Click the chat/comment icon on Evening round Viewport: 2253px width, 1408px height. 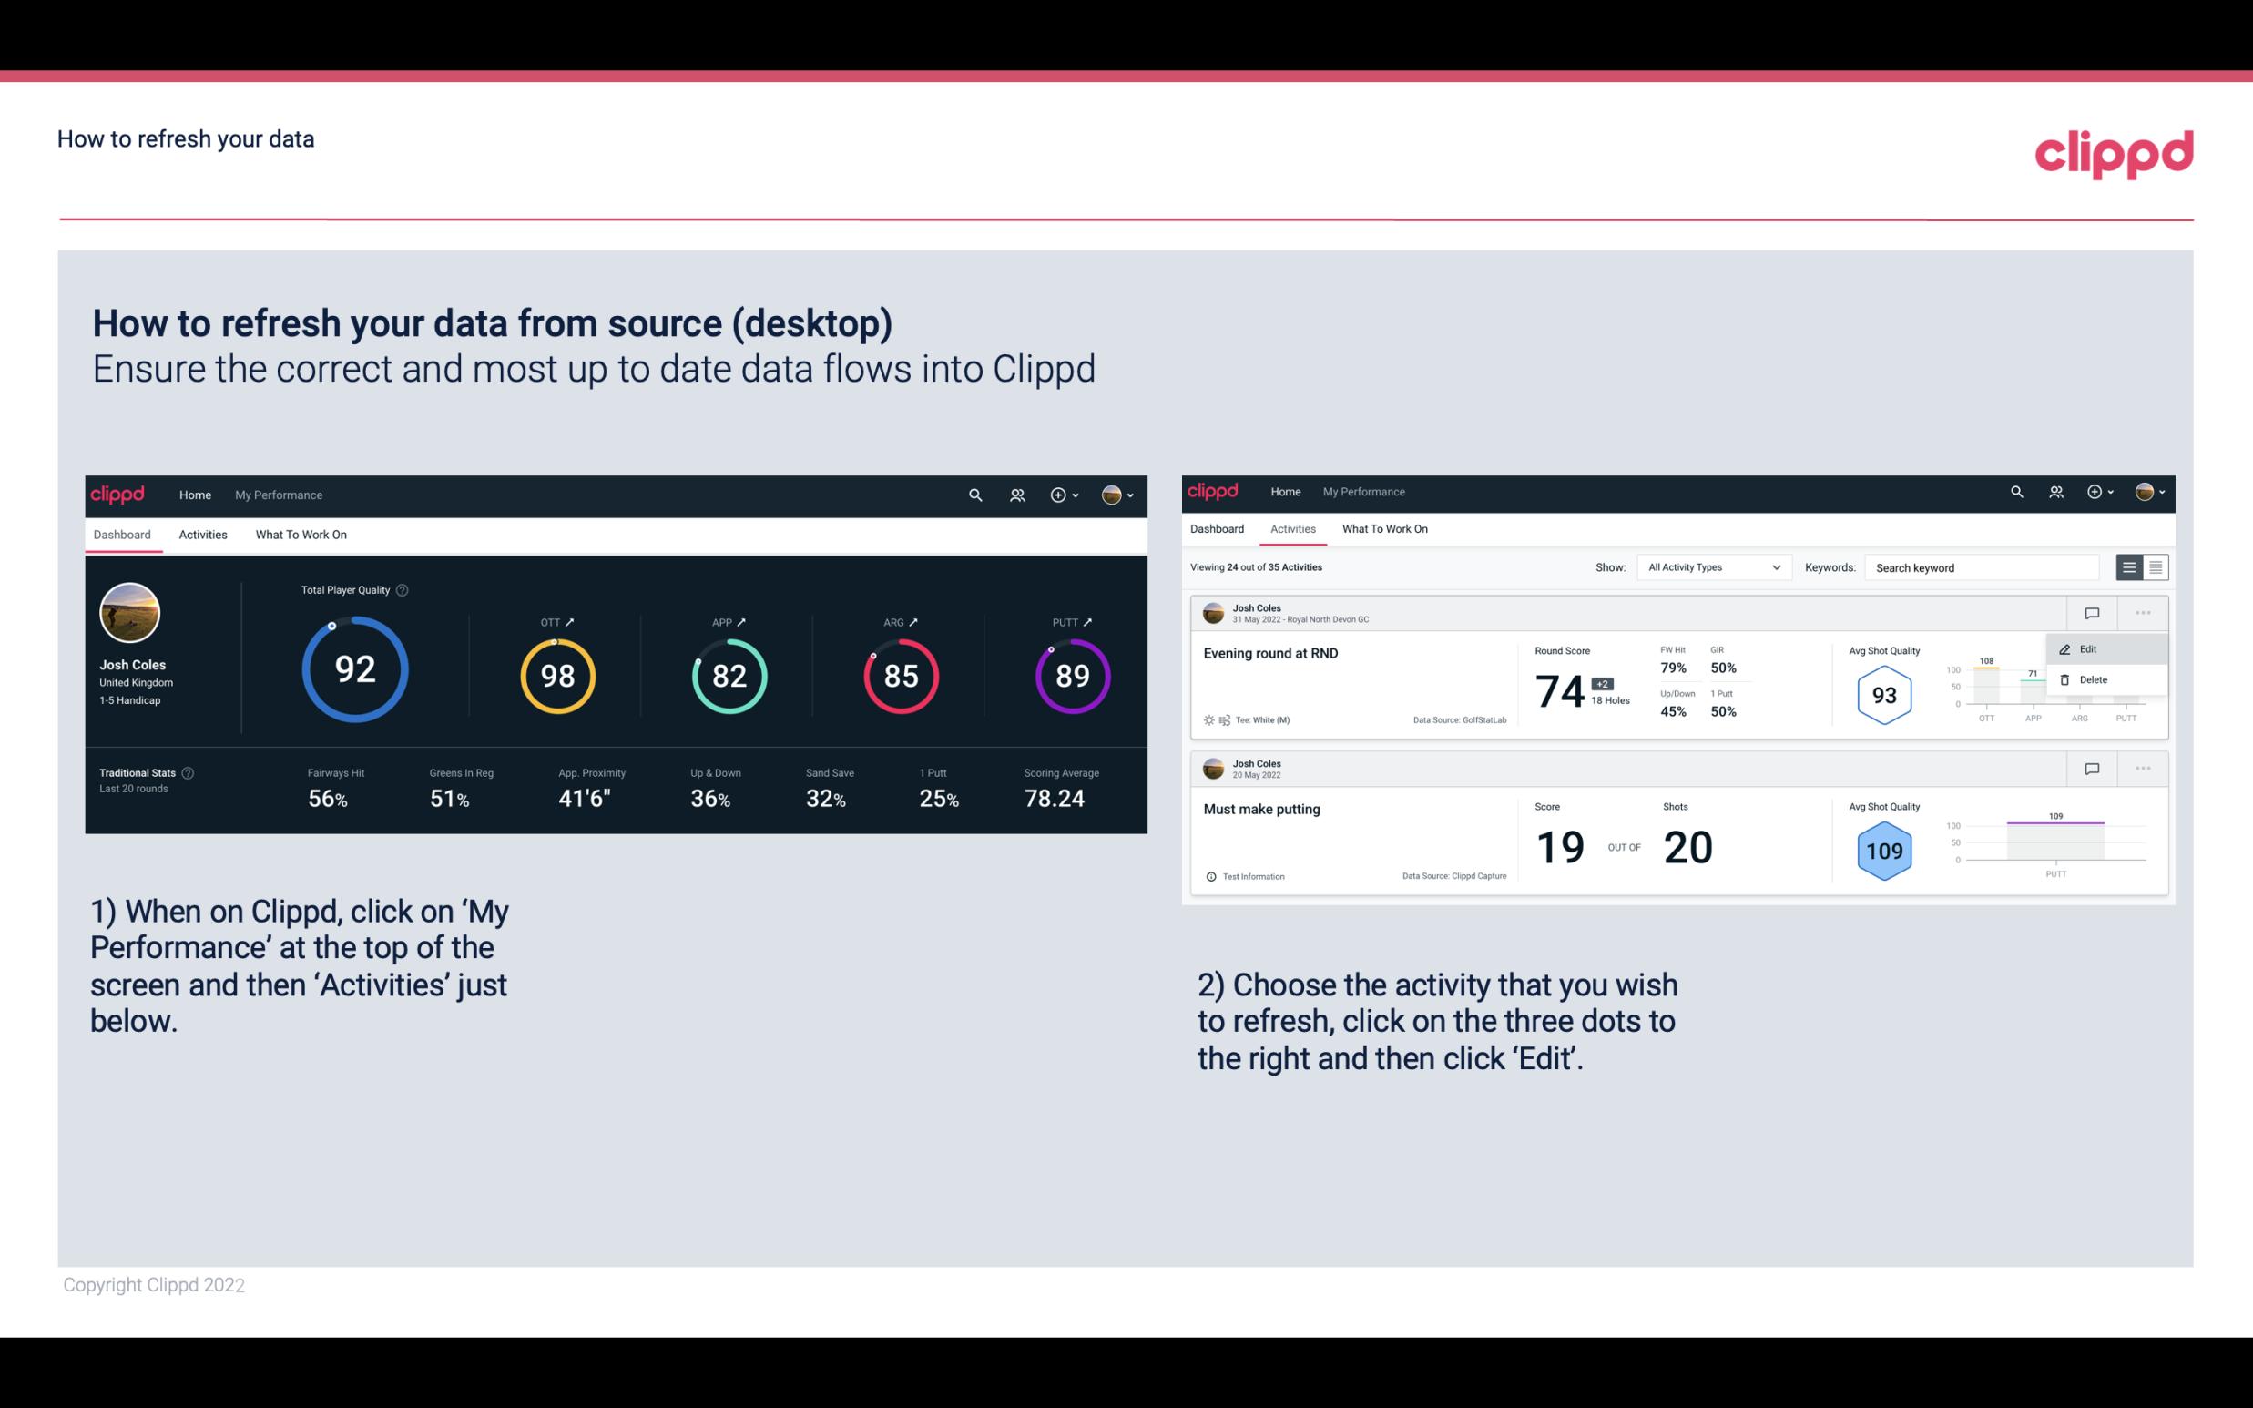(x=2091, y=611)
